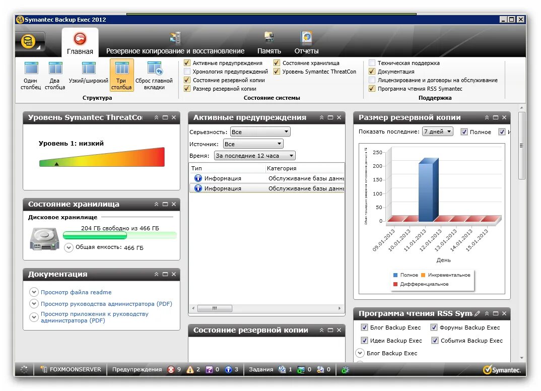Click the disk storage free space progress bar
Image resolution: width=541 pixels, height=391 pixels.
pos(120,236)
